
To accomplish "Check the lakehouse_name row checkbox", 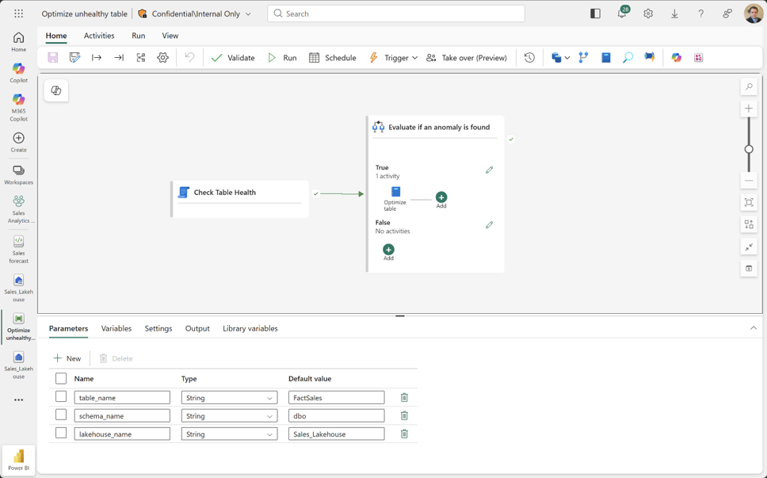I will click(61, 433).
